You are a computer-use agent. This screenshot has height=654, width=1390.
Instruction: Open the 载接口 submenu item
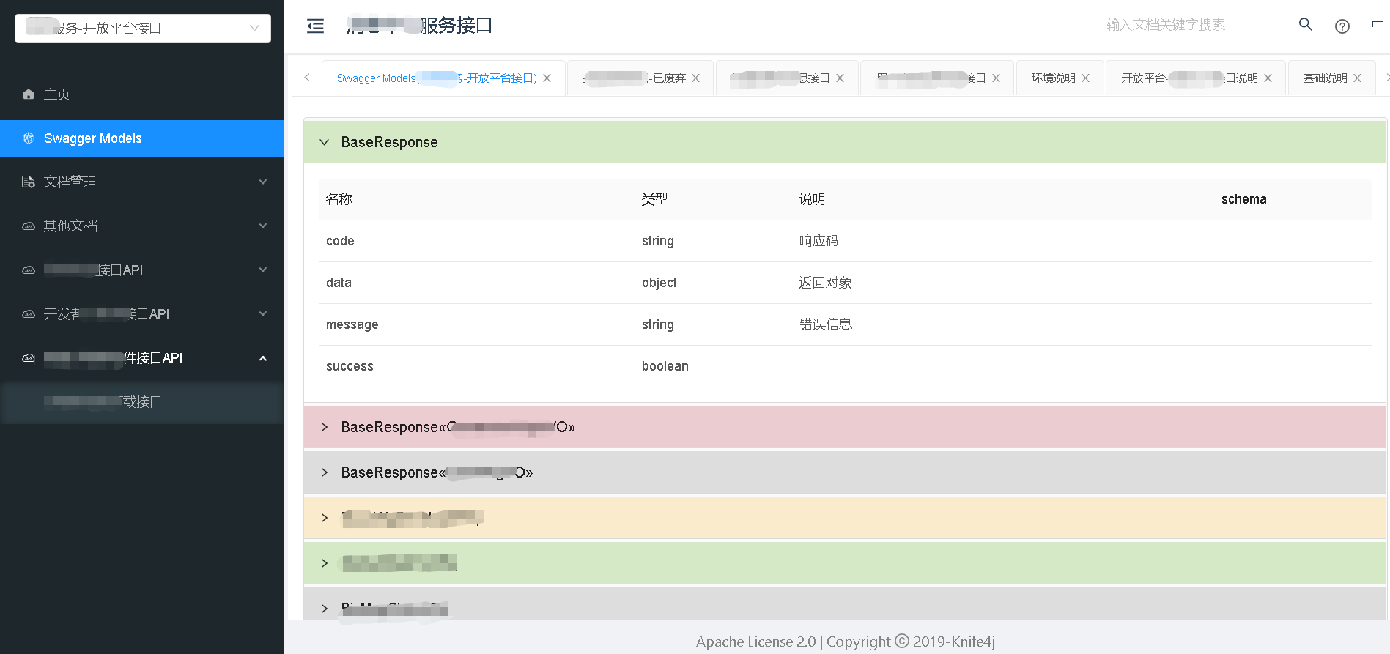142,402
